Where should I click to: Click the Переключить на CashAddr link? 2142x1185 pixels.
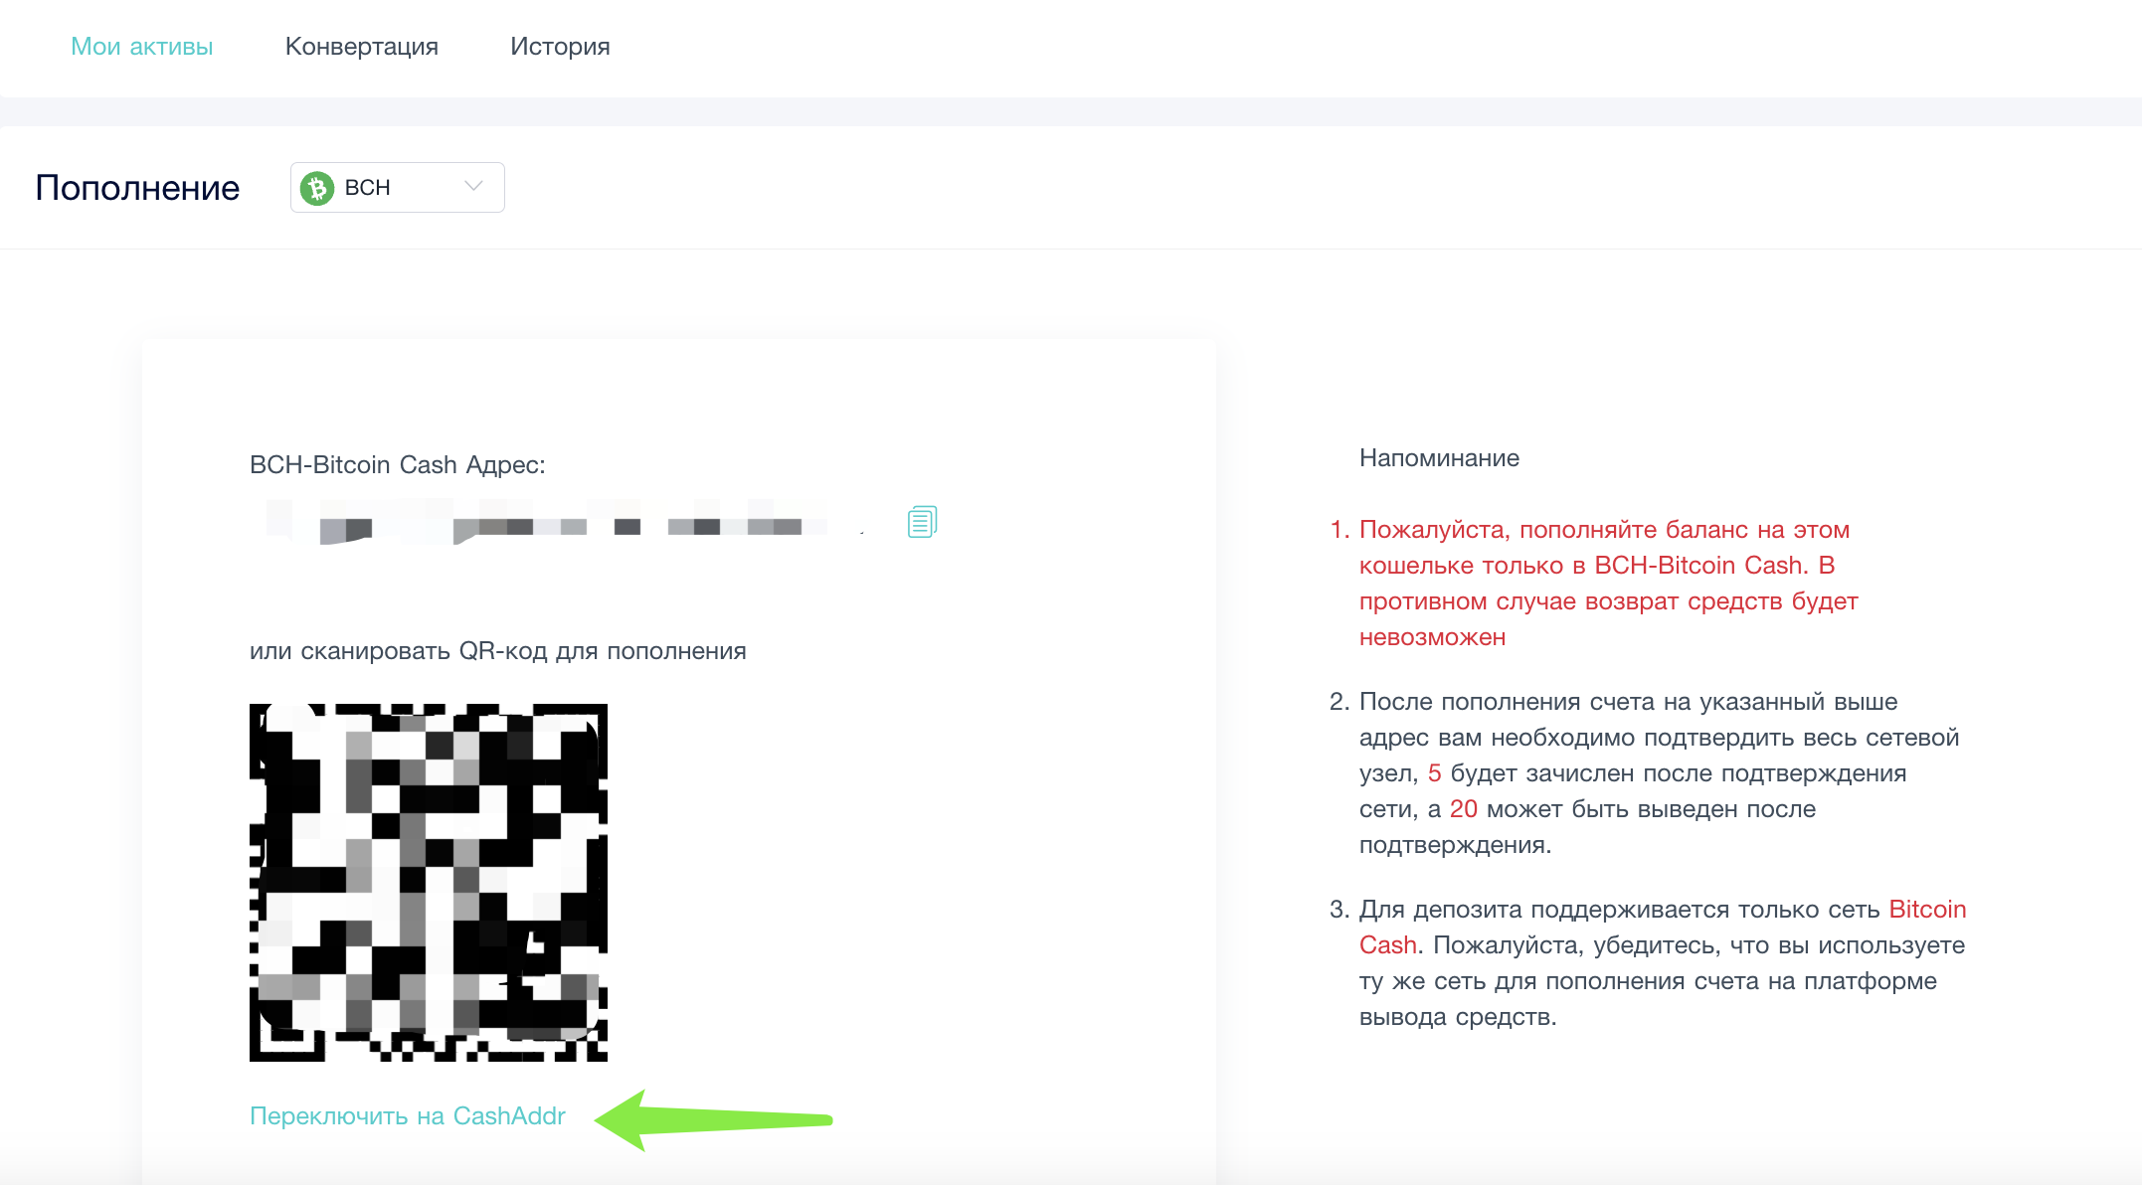pos(408,1116)
